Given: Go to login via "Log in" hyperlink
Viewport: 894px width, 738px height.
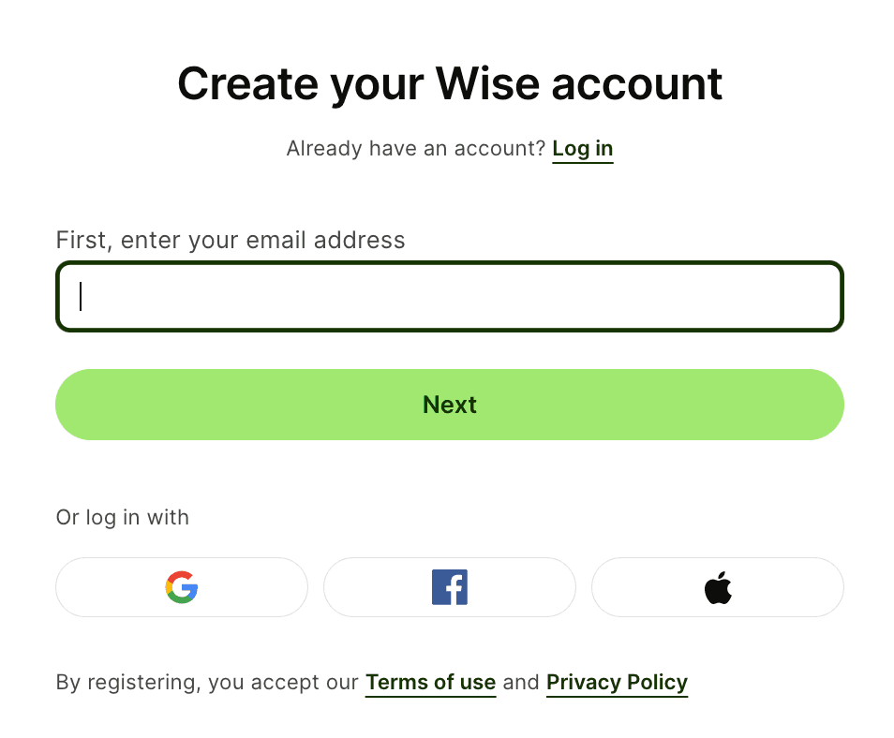Looking at the screenshot, I should 583,149.
